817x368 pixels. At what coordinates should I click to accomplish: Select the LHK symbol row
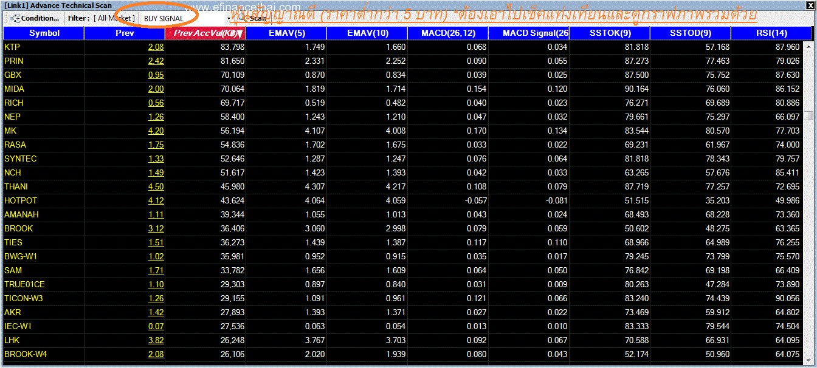click(x=403, y=340)
